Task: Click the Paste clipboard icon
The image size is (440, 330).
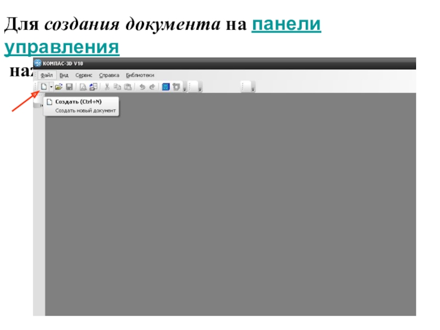Action: click(128, 87)
